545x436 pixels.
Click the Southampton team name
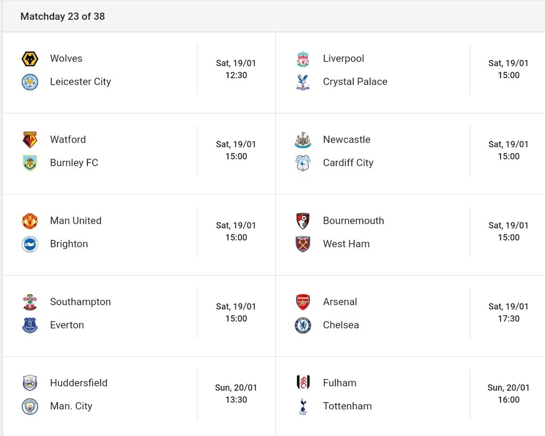point(80,302)
